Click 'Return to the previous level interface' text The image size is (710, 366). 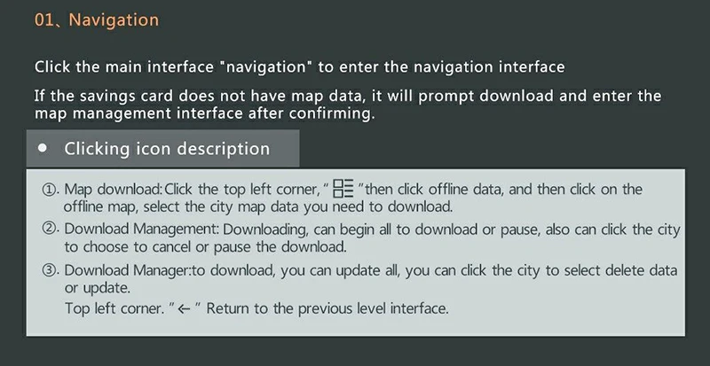pos(327,309)
